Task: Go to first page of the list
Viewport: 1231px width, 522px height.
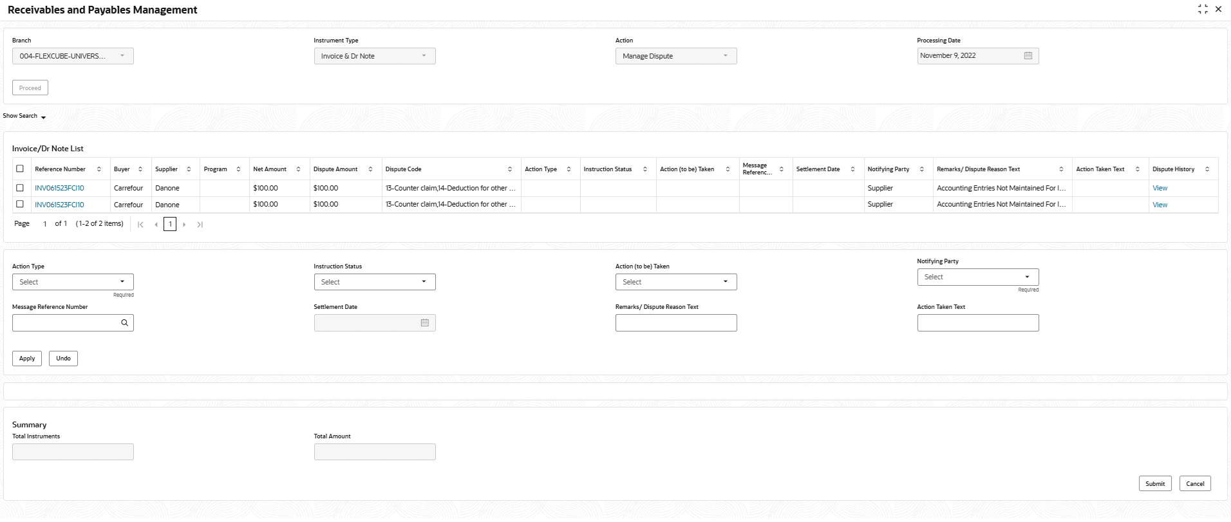Action: click(x=140, y=225)
